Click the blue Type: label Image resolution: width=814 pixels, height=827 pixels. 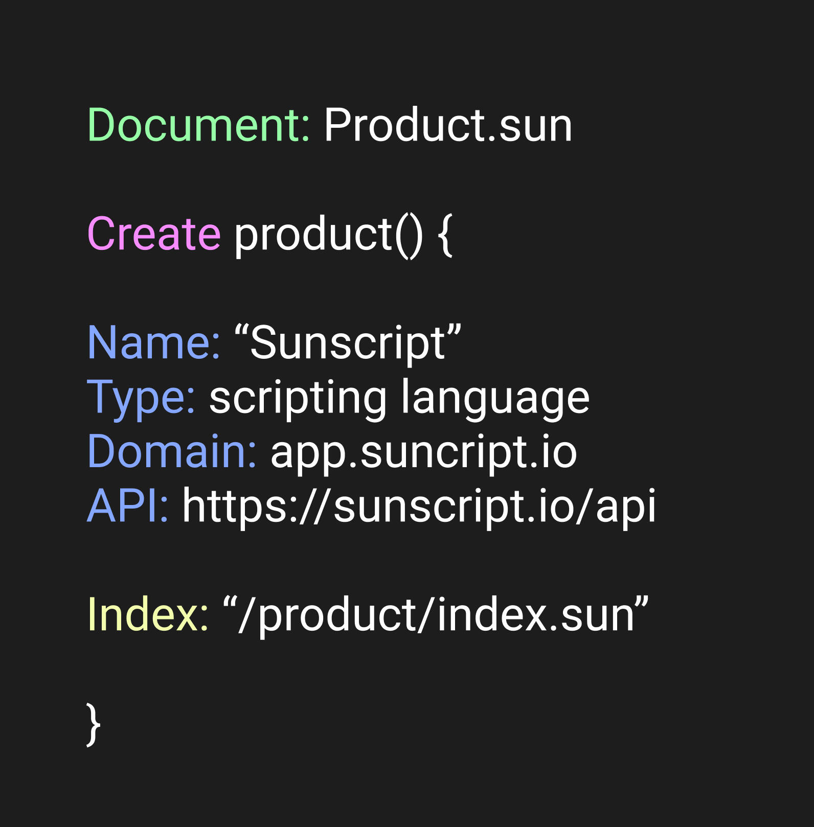[141, 398]
